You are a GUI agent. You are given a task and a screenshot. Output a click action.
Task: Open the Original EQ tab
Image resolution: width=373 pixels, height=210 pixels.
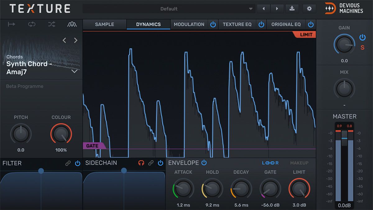[286, 24]
